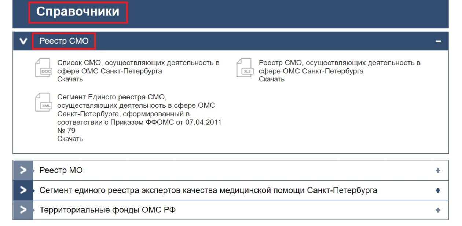Click the minus icon in Реестр СМО header
This screenshot has height=226, width=462.
[438, 41]
